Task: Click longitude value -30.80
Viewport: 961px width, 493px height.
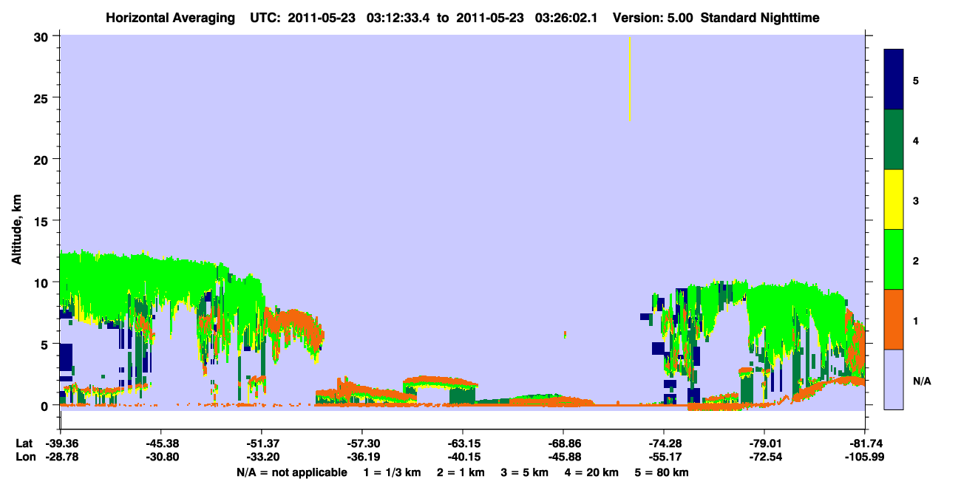Action: (160, 458)
